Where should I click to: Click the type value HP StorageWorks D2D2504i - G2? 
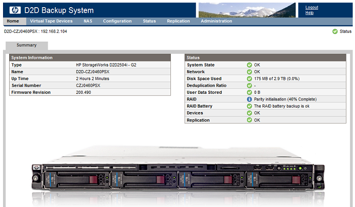106,65
